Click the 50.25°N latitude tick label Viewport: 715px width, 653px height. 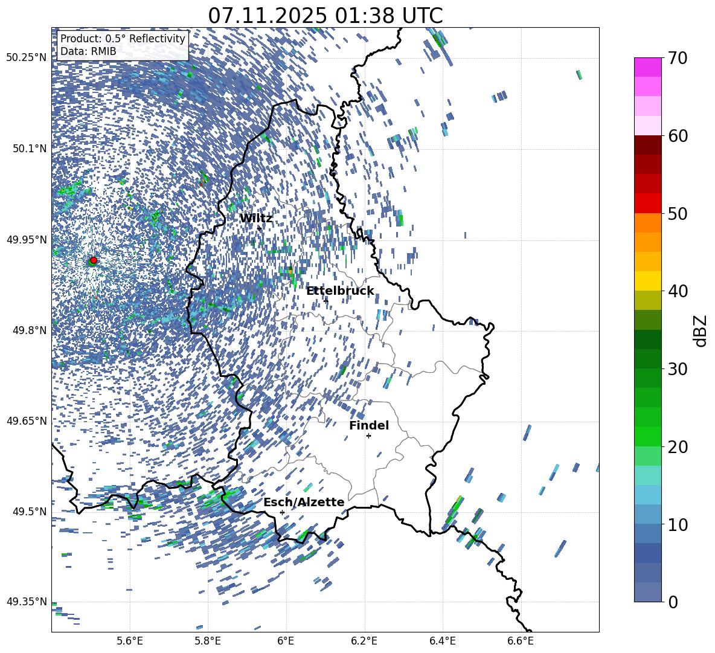pyautogui.click(x=27, y=58)
